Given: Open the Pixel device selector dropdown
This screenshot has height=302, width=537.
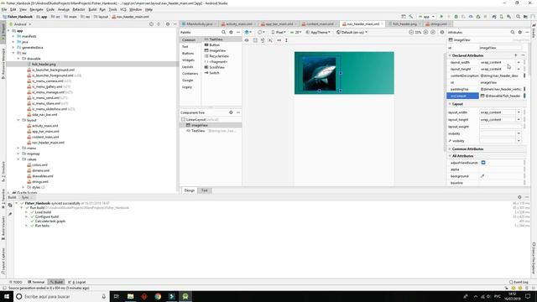Looking at the screenshot, I should click(279, 32).
